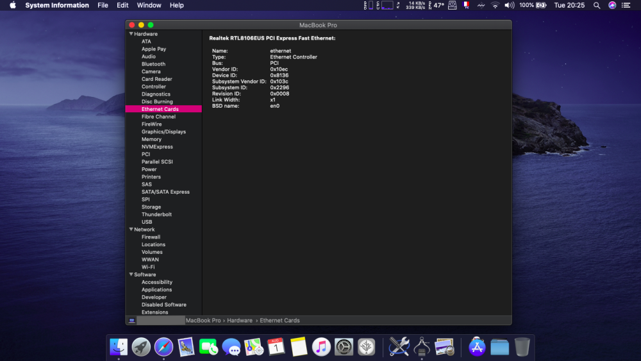Image resolution: width=641 pixels, height=361 pixels.
Task: Select Graphics/Displays in sidebar
Action: coord(163,131)
